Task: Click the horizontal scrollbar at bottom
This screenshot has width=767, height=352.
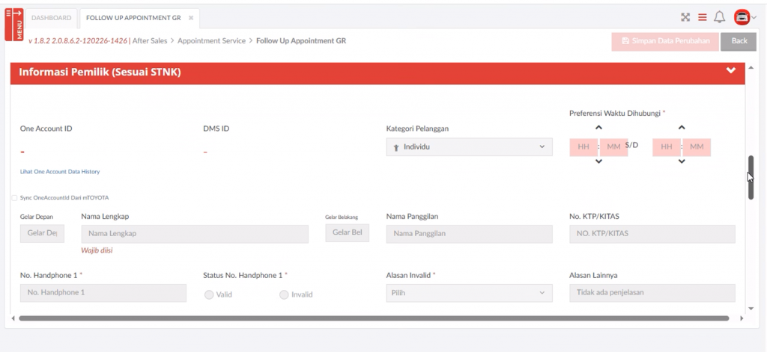Action: click(x=375, y=318)
